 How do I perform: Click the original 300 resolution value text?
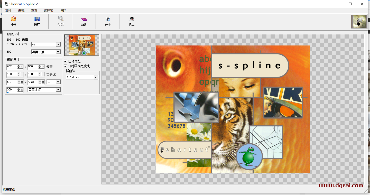[x=9, y=52]
